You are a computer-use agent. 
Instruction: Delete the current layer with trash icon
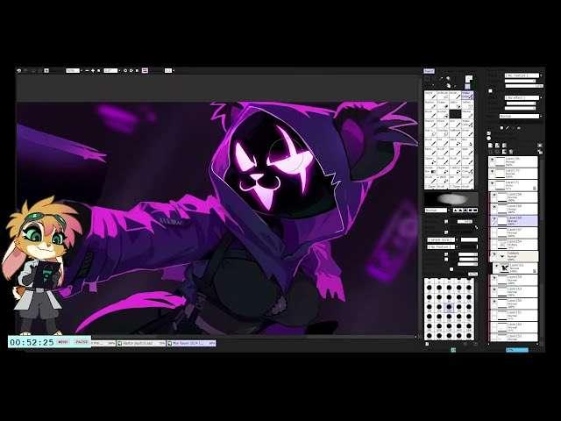tap(511, 152)
